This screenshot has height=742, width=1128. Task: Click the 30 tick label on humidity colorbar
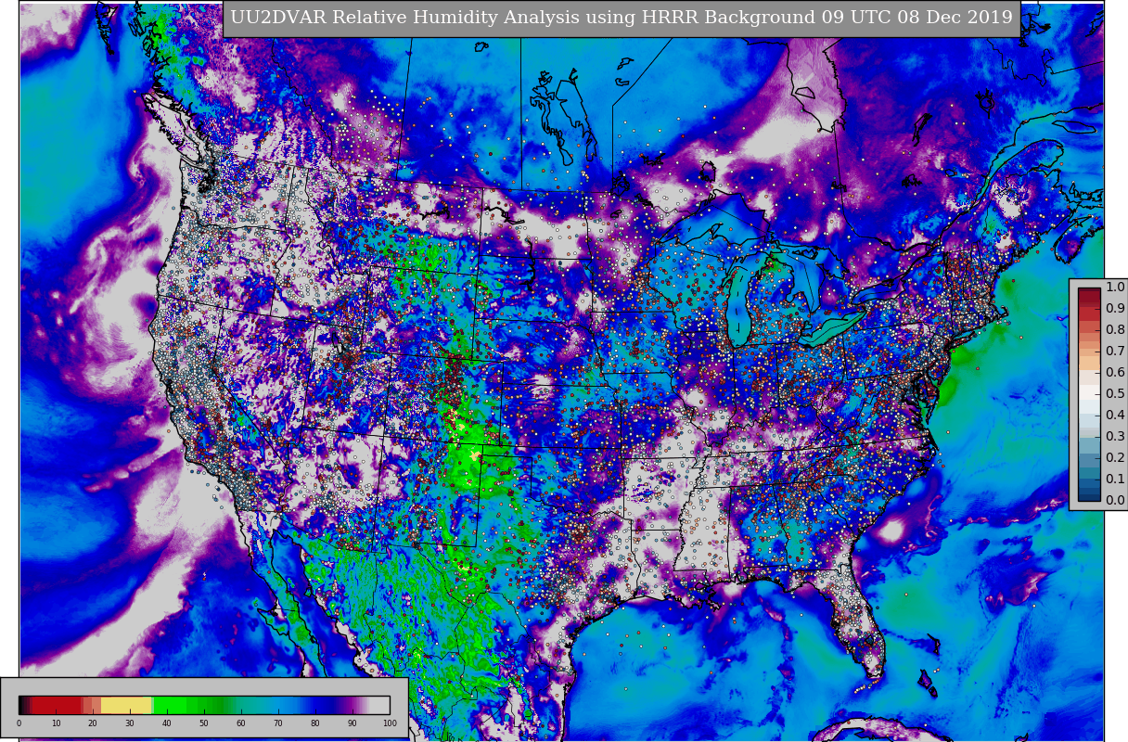[x=130, y=723]
